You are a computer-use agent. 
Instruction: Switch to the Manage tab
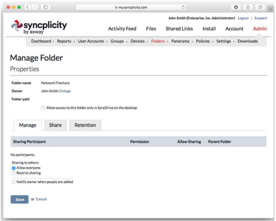pyautogui.click(x=28, y=125)
